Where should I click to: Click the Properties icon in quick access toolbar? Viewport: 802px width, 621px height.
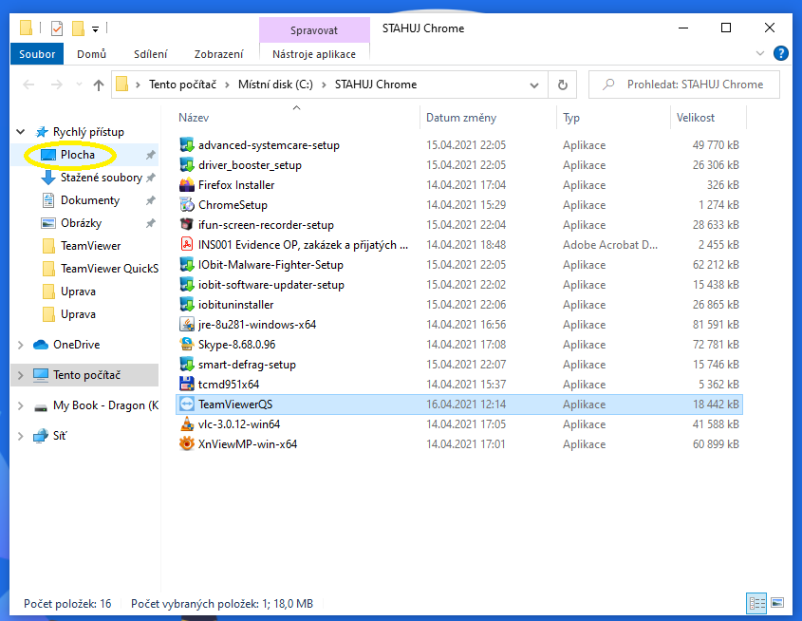tap(57, 28)
